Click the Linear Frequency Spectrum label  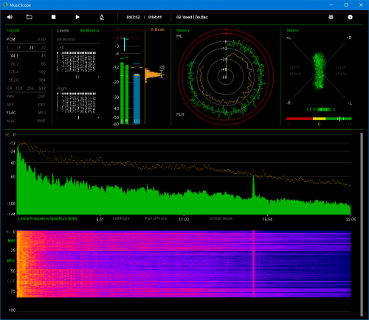click(x=47, y=218)
